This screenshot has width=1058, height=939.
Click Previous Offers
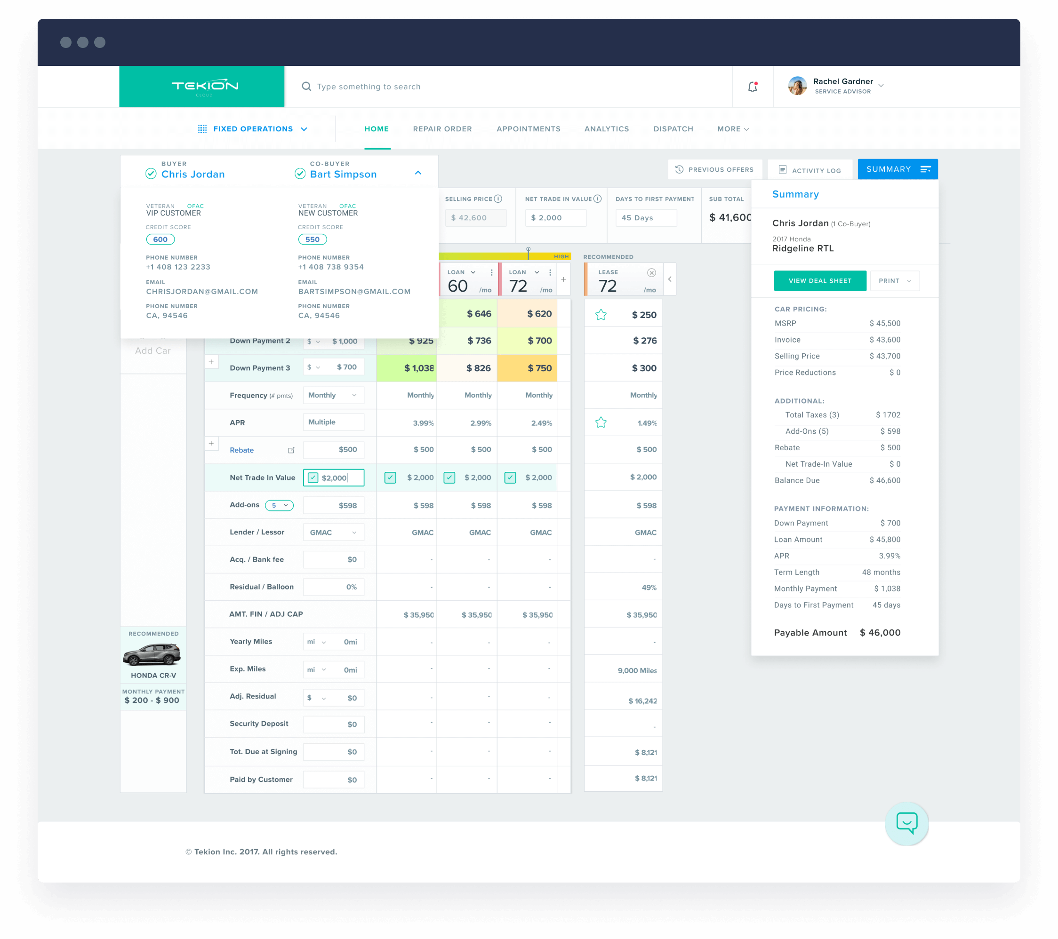click(715, 169)
